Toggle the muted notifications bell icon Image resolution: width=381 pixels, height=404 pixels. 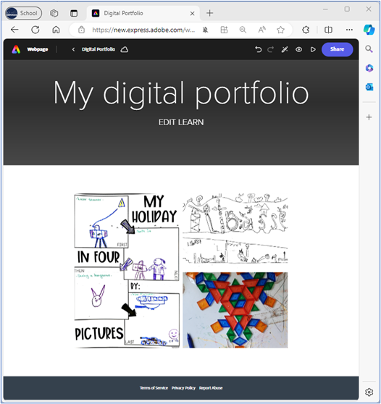pyautogui.click(x=205, y=30)
